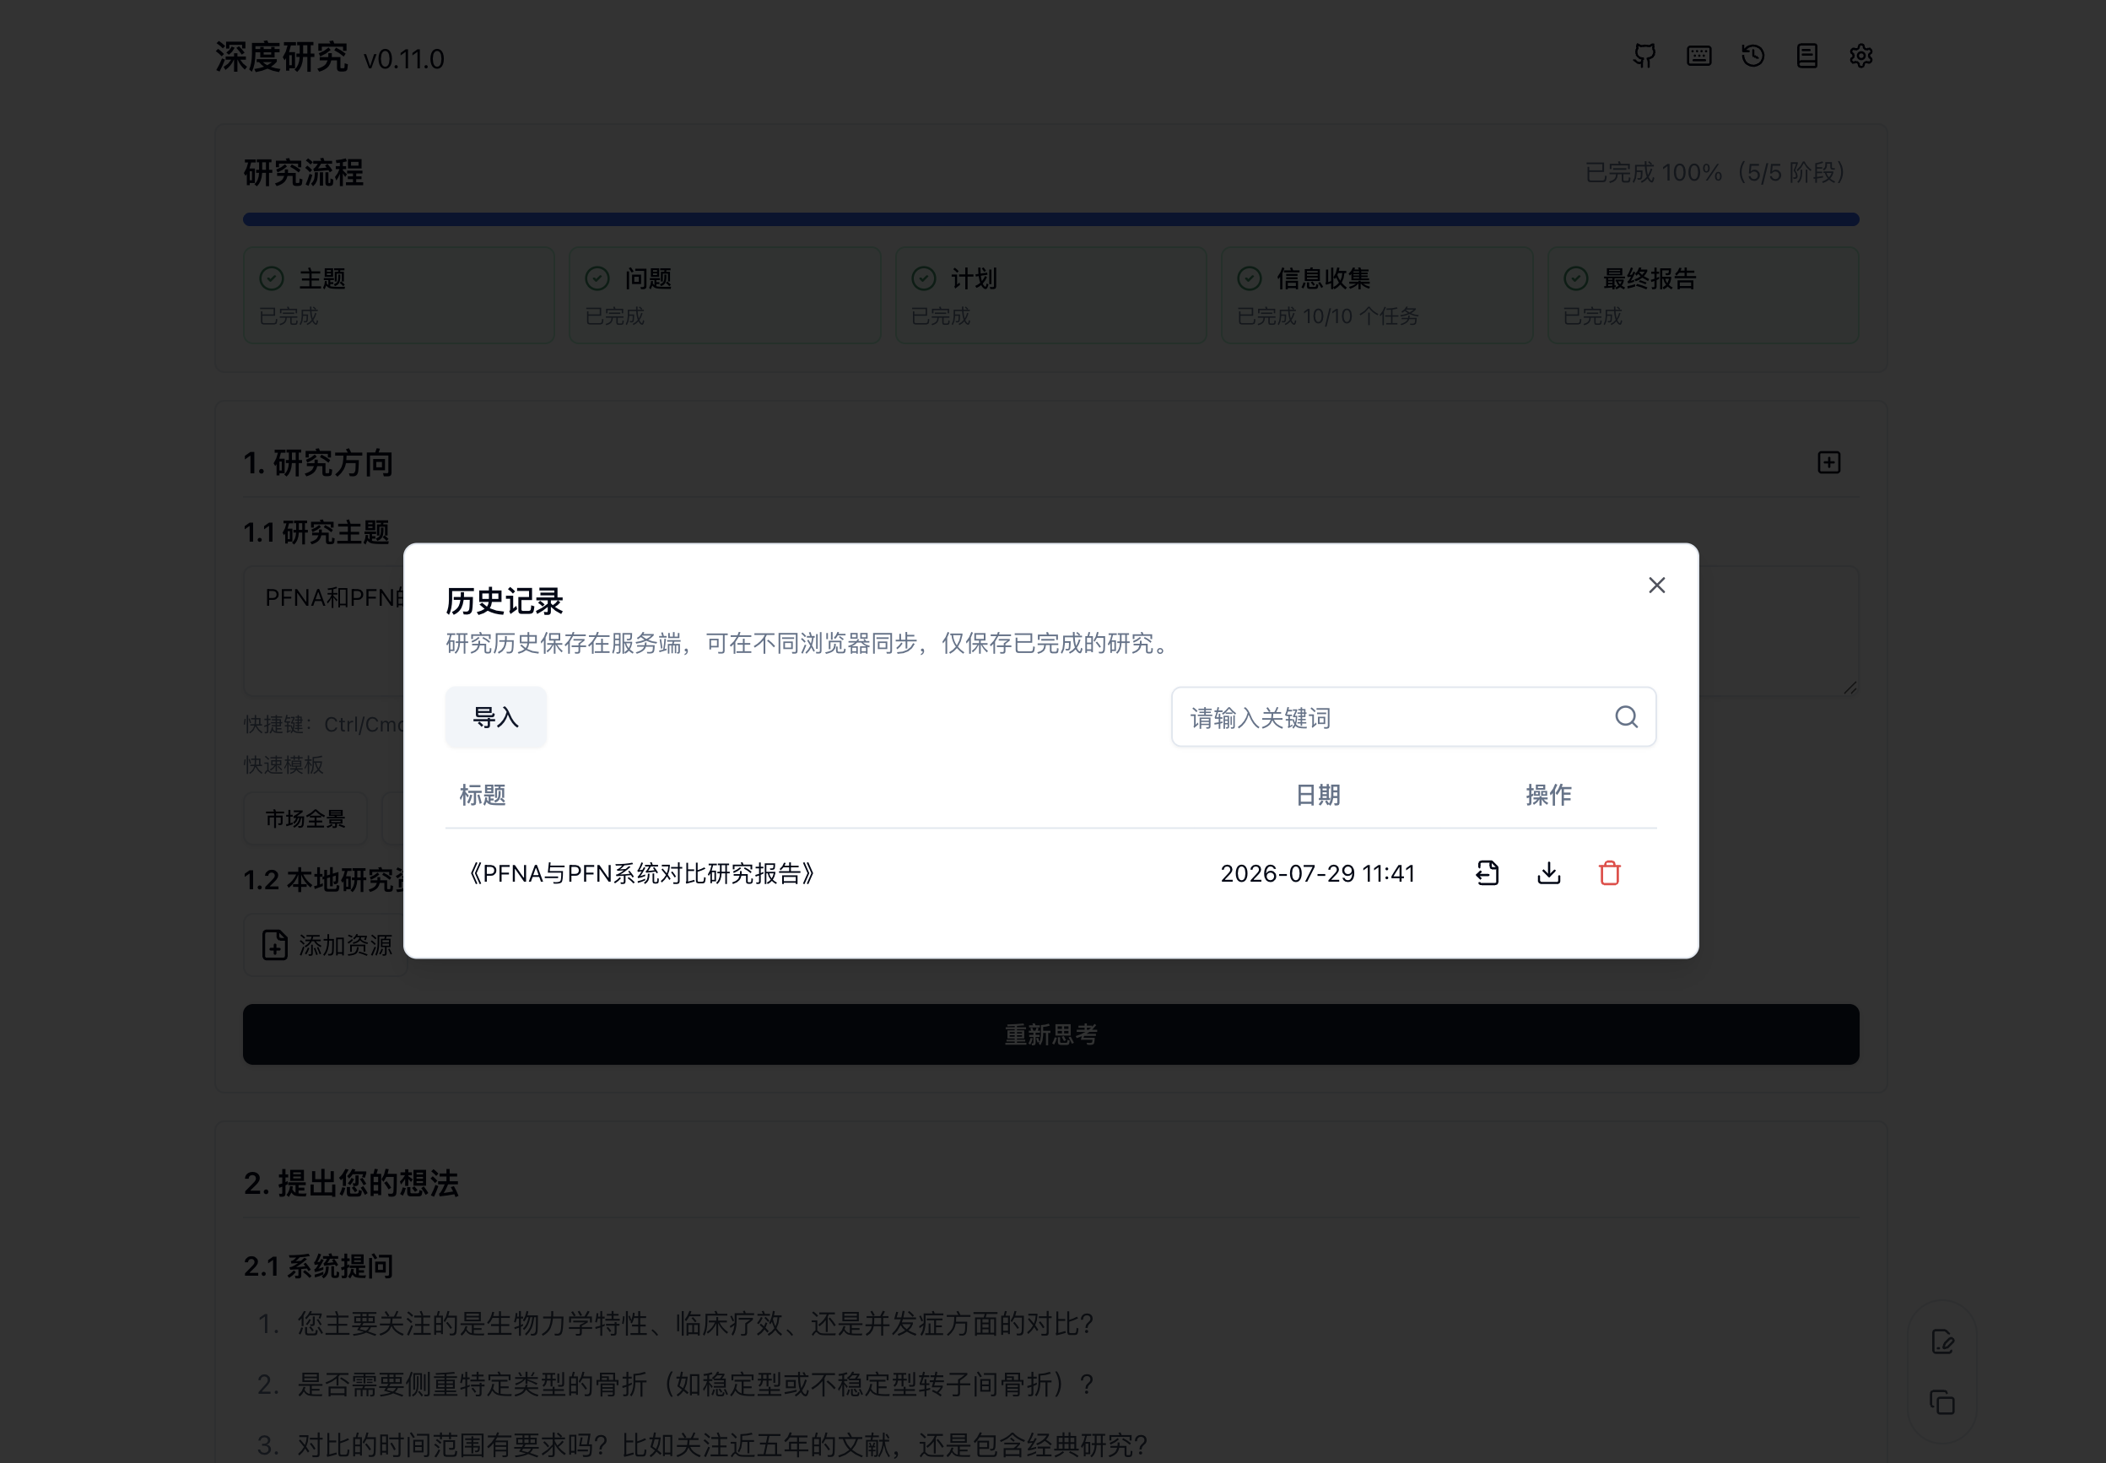Click the floating edit note icon
This screenshot has height=1463, width=2106.
point(1942,1342)
